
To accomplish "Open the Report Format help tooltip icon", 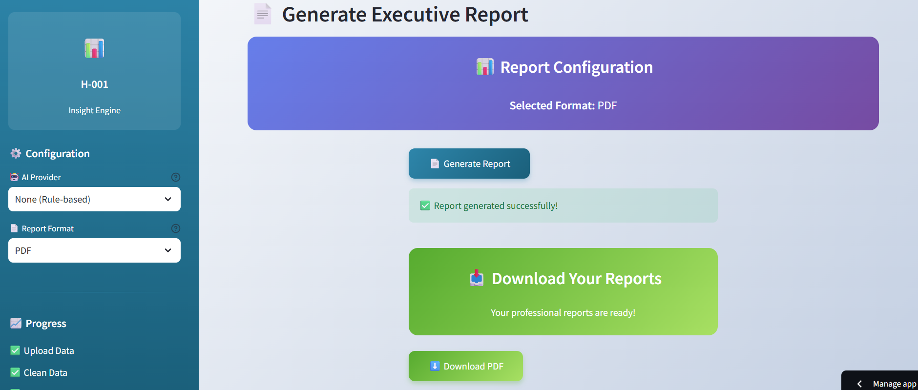I will pyautogui.click(x=176, y=228).
